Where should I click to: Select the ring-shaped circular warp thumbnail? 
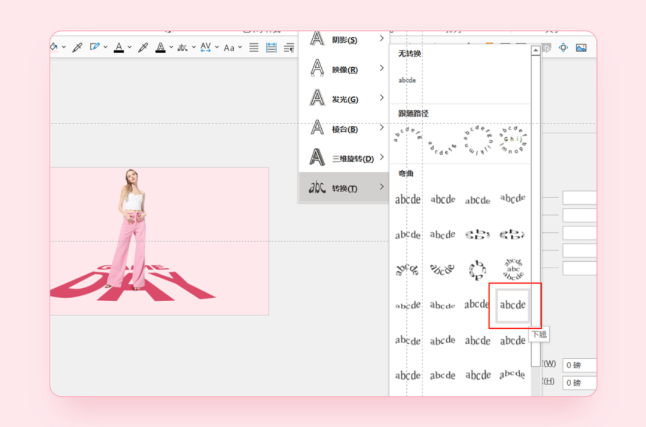[x=477, y=270]
